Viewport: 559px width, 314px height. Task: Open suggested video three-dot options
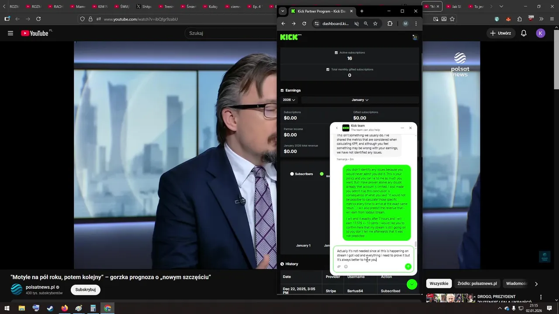[541, 297]
